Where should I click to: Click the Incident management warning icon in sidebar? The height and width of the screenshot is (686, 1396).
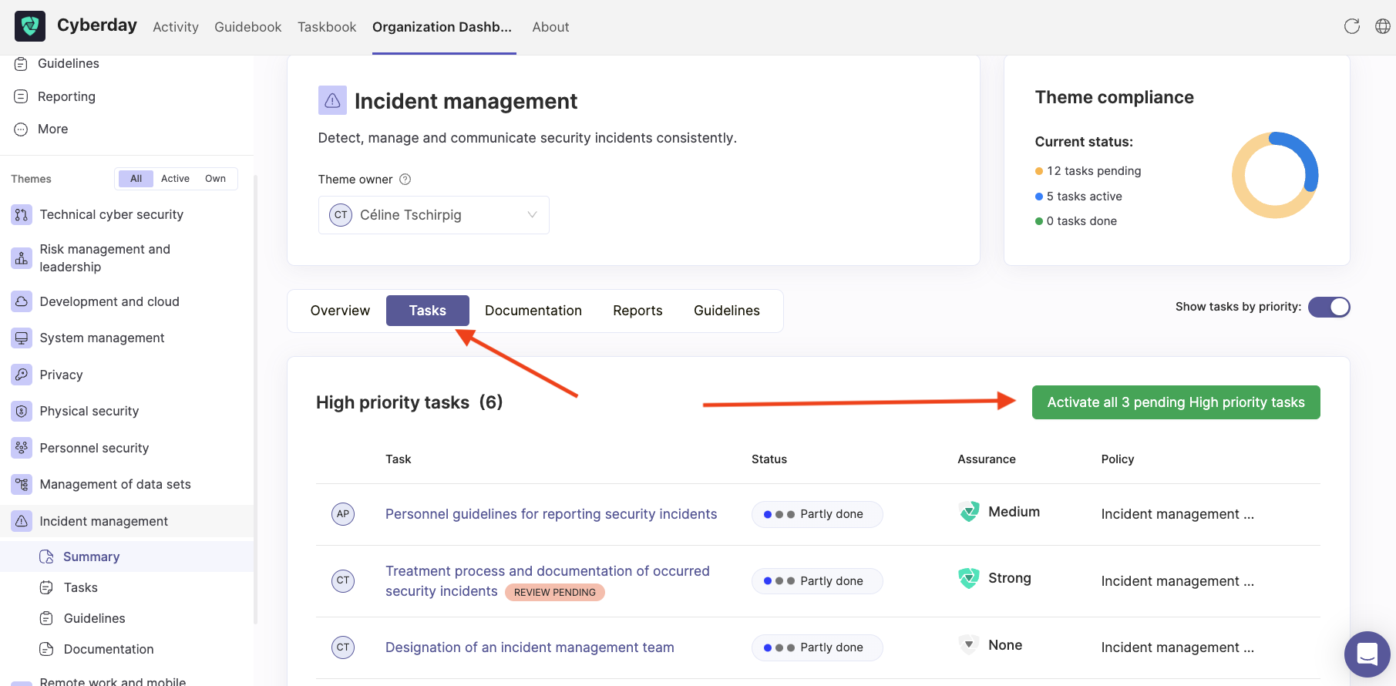point(22,521)
